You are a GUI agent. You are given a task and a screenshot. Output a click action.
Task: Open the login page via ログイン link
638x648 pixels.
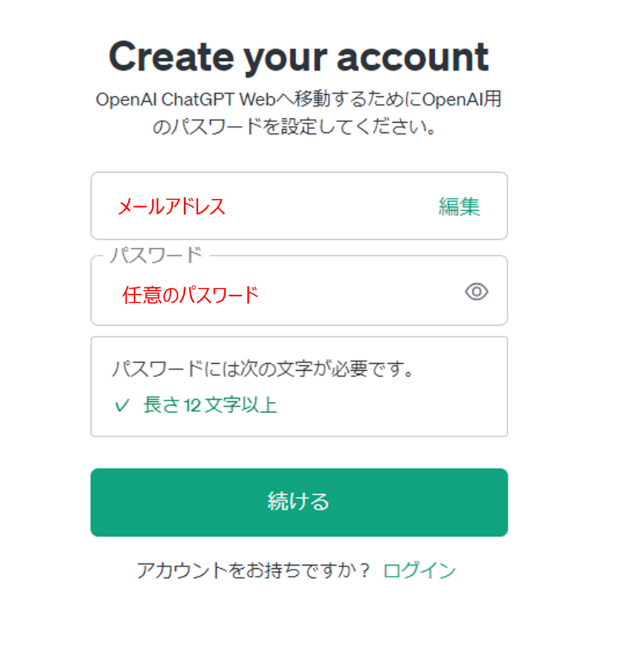(x=419, y=570)
